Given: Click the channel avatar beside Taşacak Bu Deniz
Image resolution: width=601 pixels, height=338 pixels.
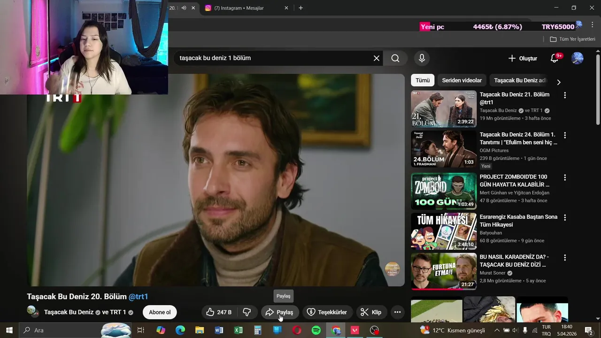Looking at the screenshot, I should point(32,311).
